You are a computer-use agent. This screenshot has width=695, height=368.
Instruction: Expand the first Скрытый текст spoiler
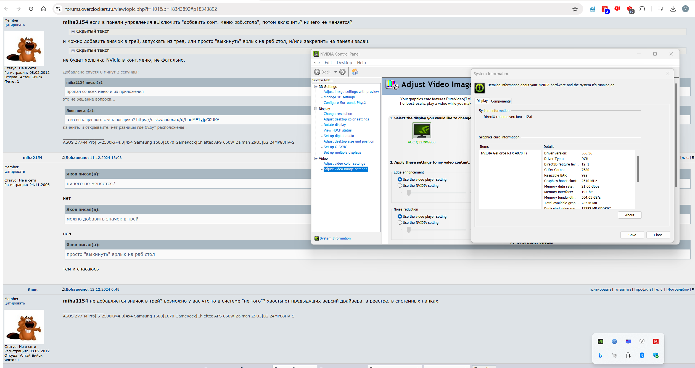tap(73, 31)
